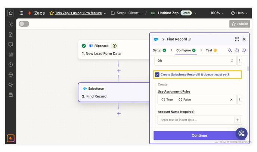Uncheck Create Salesforce Record if it doesn't exist

click(x=157, y=75)
